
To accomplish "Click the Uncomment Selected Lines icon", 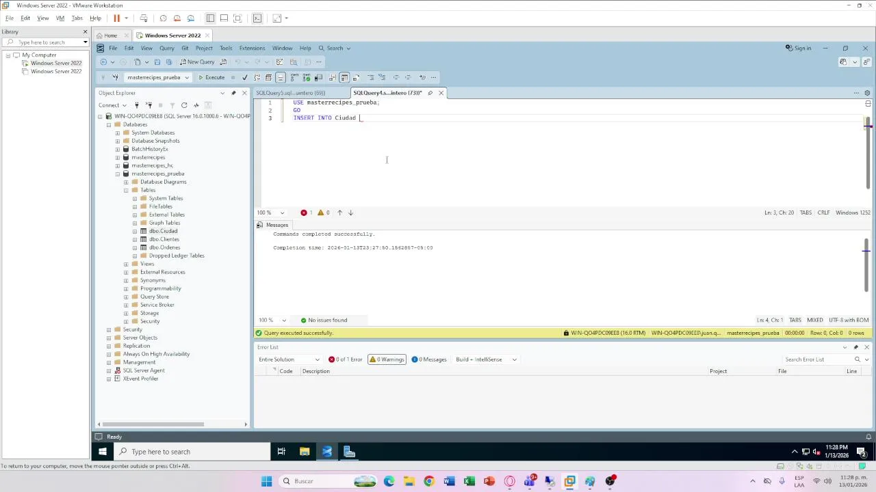I will 382,77.
